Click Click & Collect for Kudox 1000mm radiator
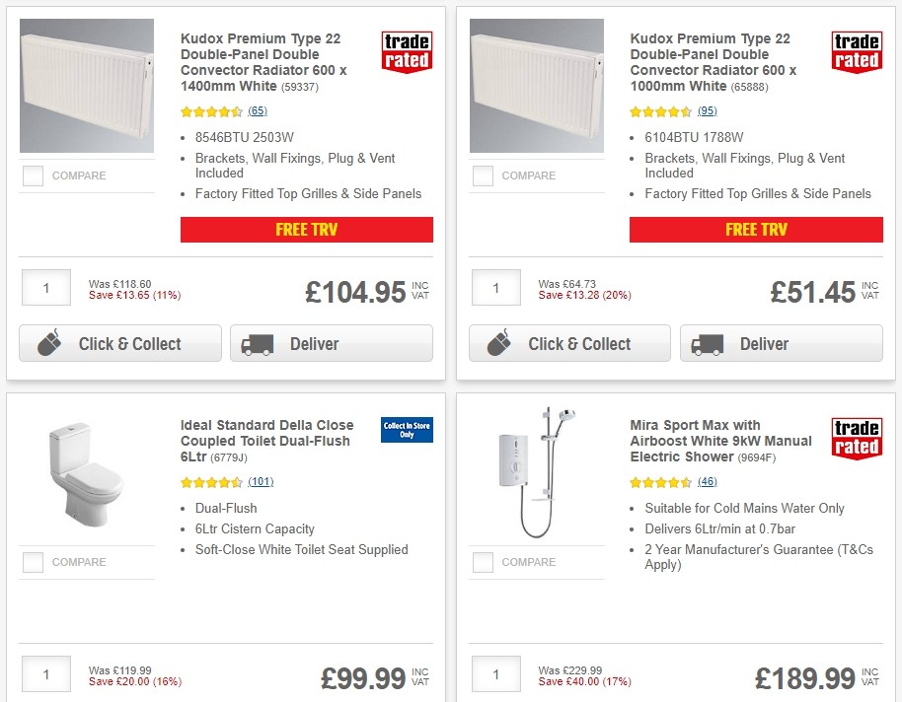 point(569,343)
